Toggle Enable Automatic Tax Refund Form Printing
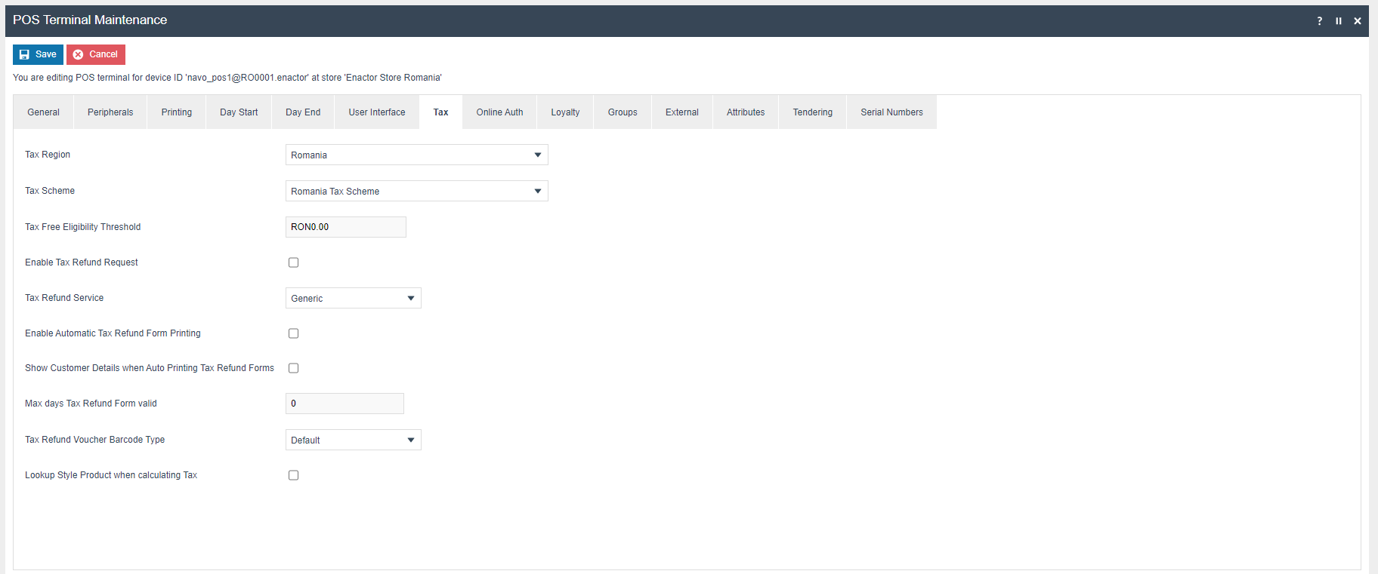The width and height of the screenshot is (1378, 574). tap(293, 333)
